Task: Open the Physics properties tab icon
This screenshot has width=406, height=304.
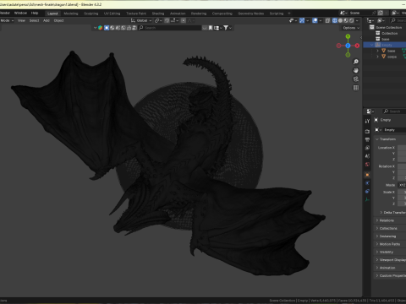Action: pyautogui.click(x=367, y=183)
